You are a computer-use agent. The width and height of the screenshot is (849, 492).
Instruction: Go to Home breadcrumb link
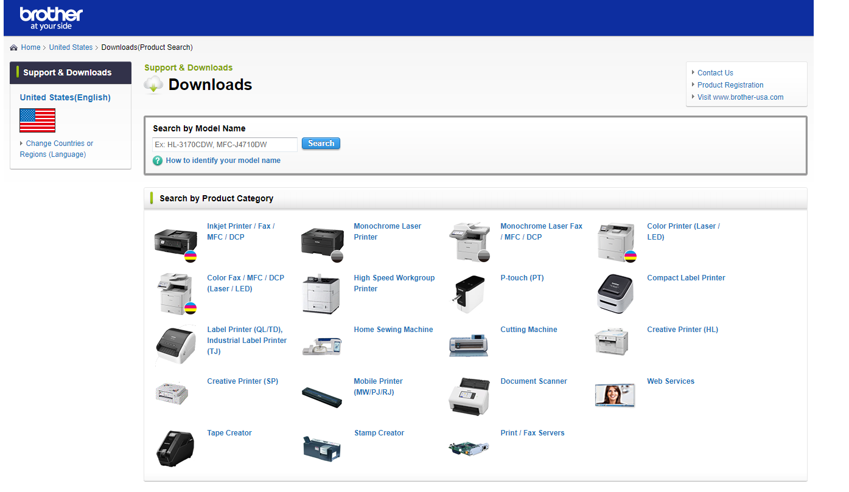click(x=31, y=47)
